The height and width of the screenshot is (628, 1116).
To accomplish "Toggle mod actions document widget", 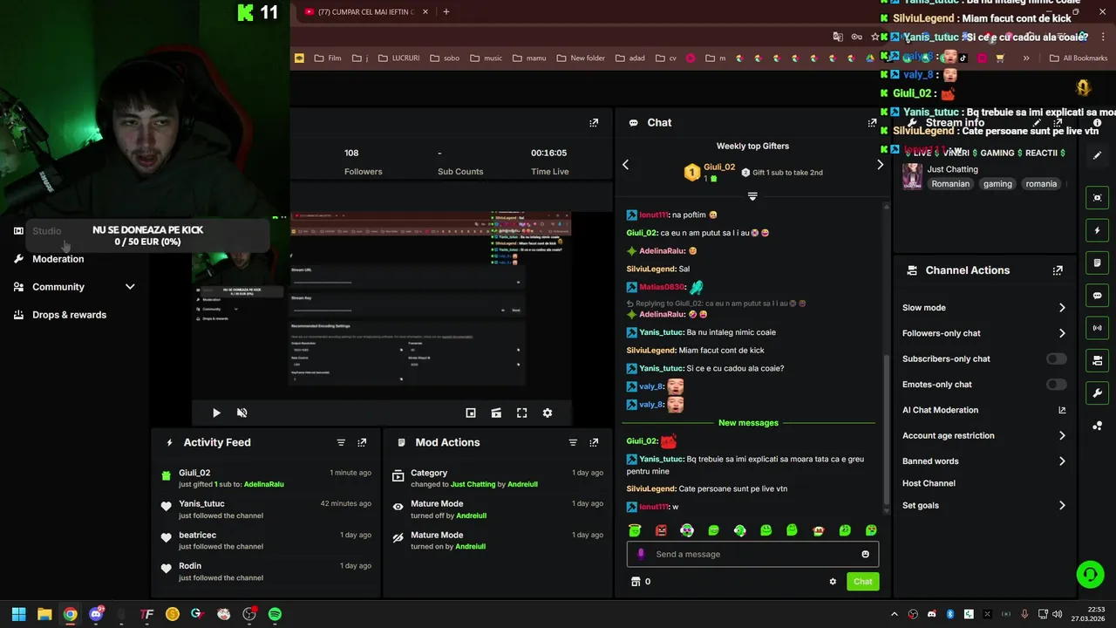I will click(x=1097, y=263).
